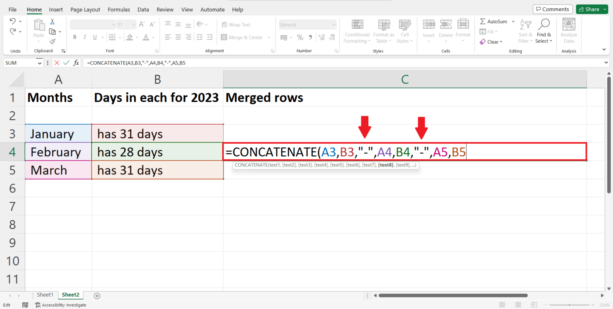Switch to the Formulas ribbon tab
The image size is (613, 309).
[119, 9]
